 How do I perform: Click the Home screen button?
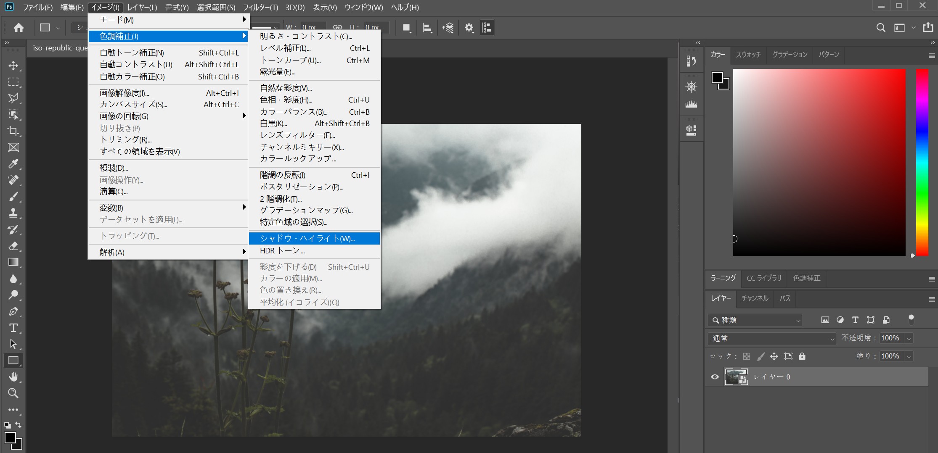pyautogui.click(x=18, y=27)
